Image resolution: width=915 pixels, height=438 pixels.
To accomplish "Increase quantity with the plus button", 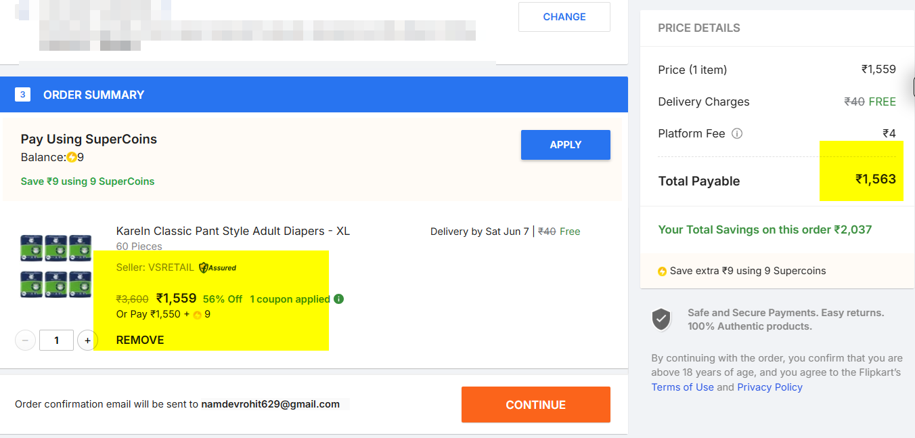I will pyautogui.click(x=87, y=340).
